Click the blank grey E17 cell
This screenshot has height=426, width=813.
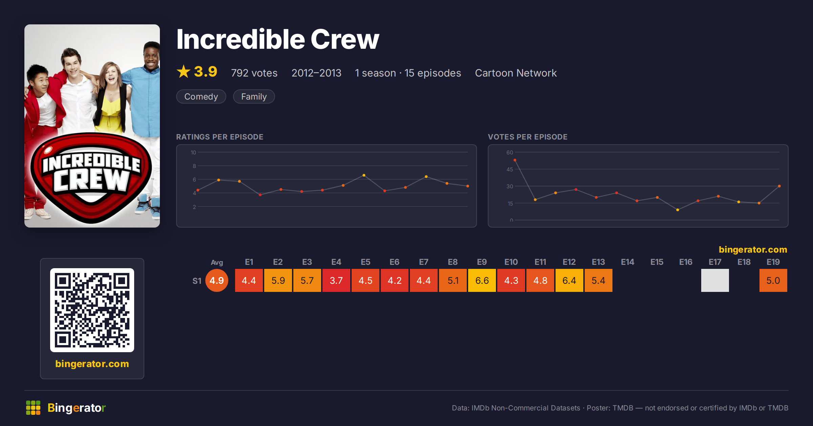tap(715, 280)
